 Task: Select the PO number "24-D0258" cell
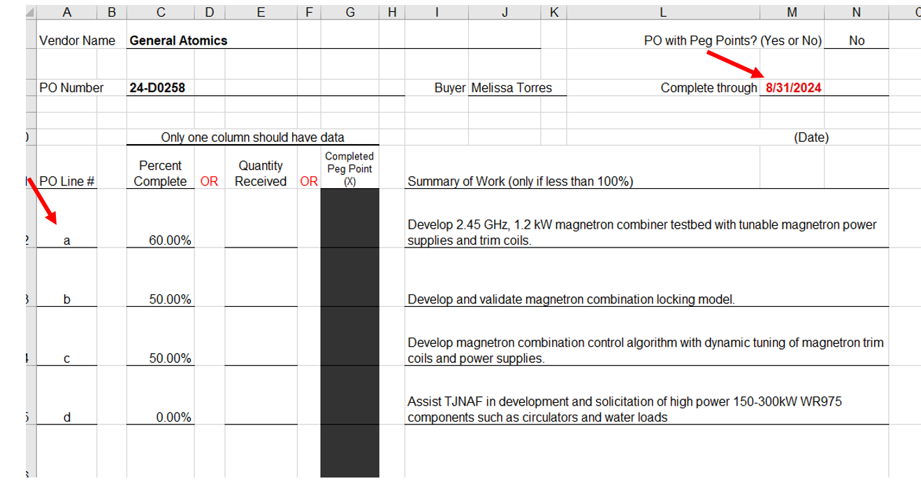coord(157,87)
